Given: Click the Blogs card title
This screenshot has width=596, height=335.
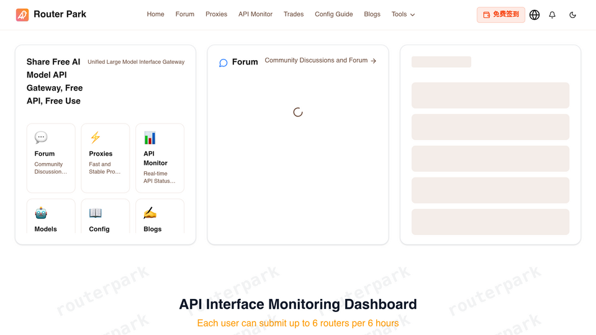Looking at the screenshot, I should [x=153, y=229].
